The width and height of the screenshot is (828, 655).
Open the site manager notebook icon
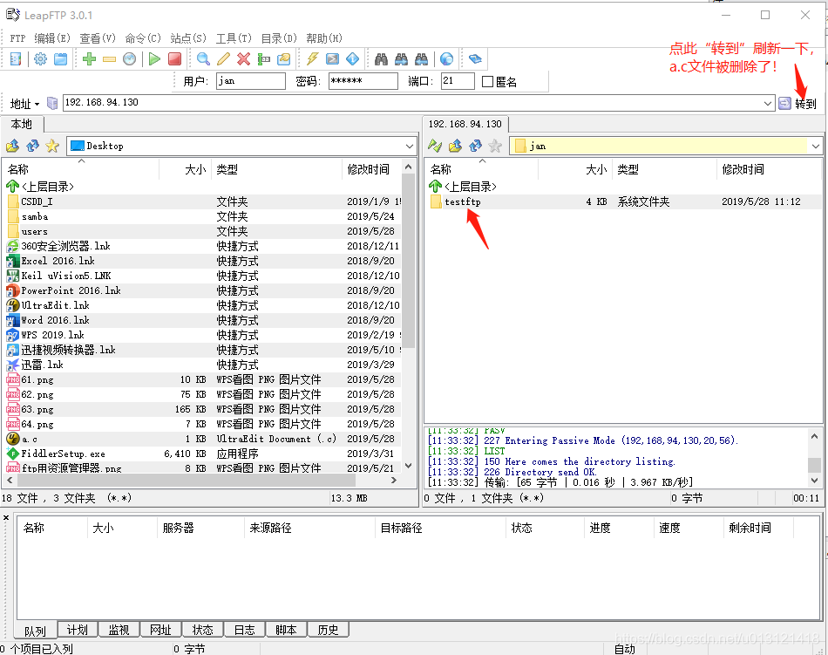tap(16, 58)
